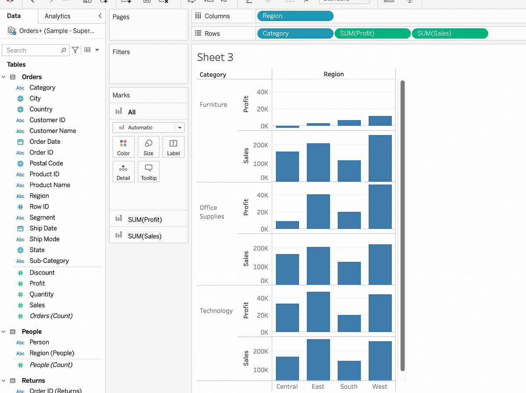Open the Size card on the Marks shelf
The height and width of the screenshot is (393, 526).
click(x=148, y=146)
